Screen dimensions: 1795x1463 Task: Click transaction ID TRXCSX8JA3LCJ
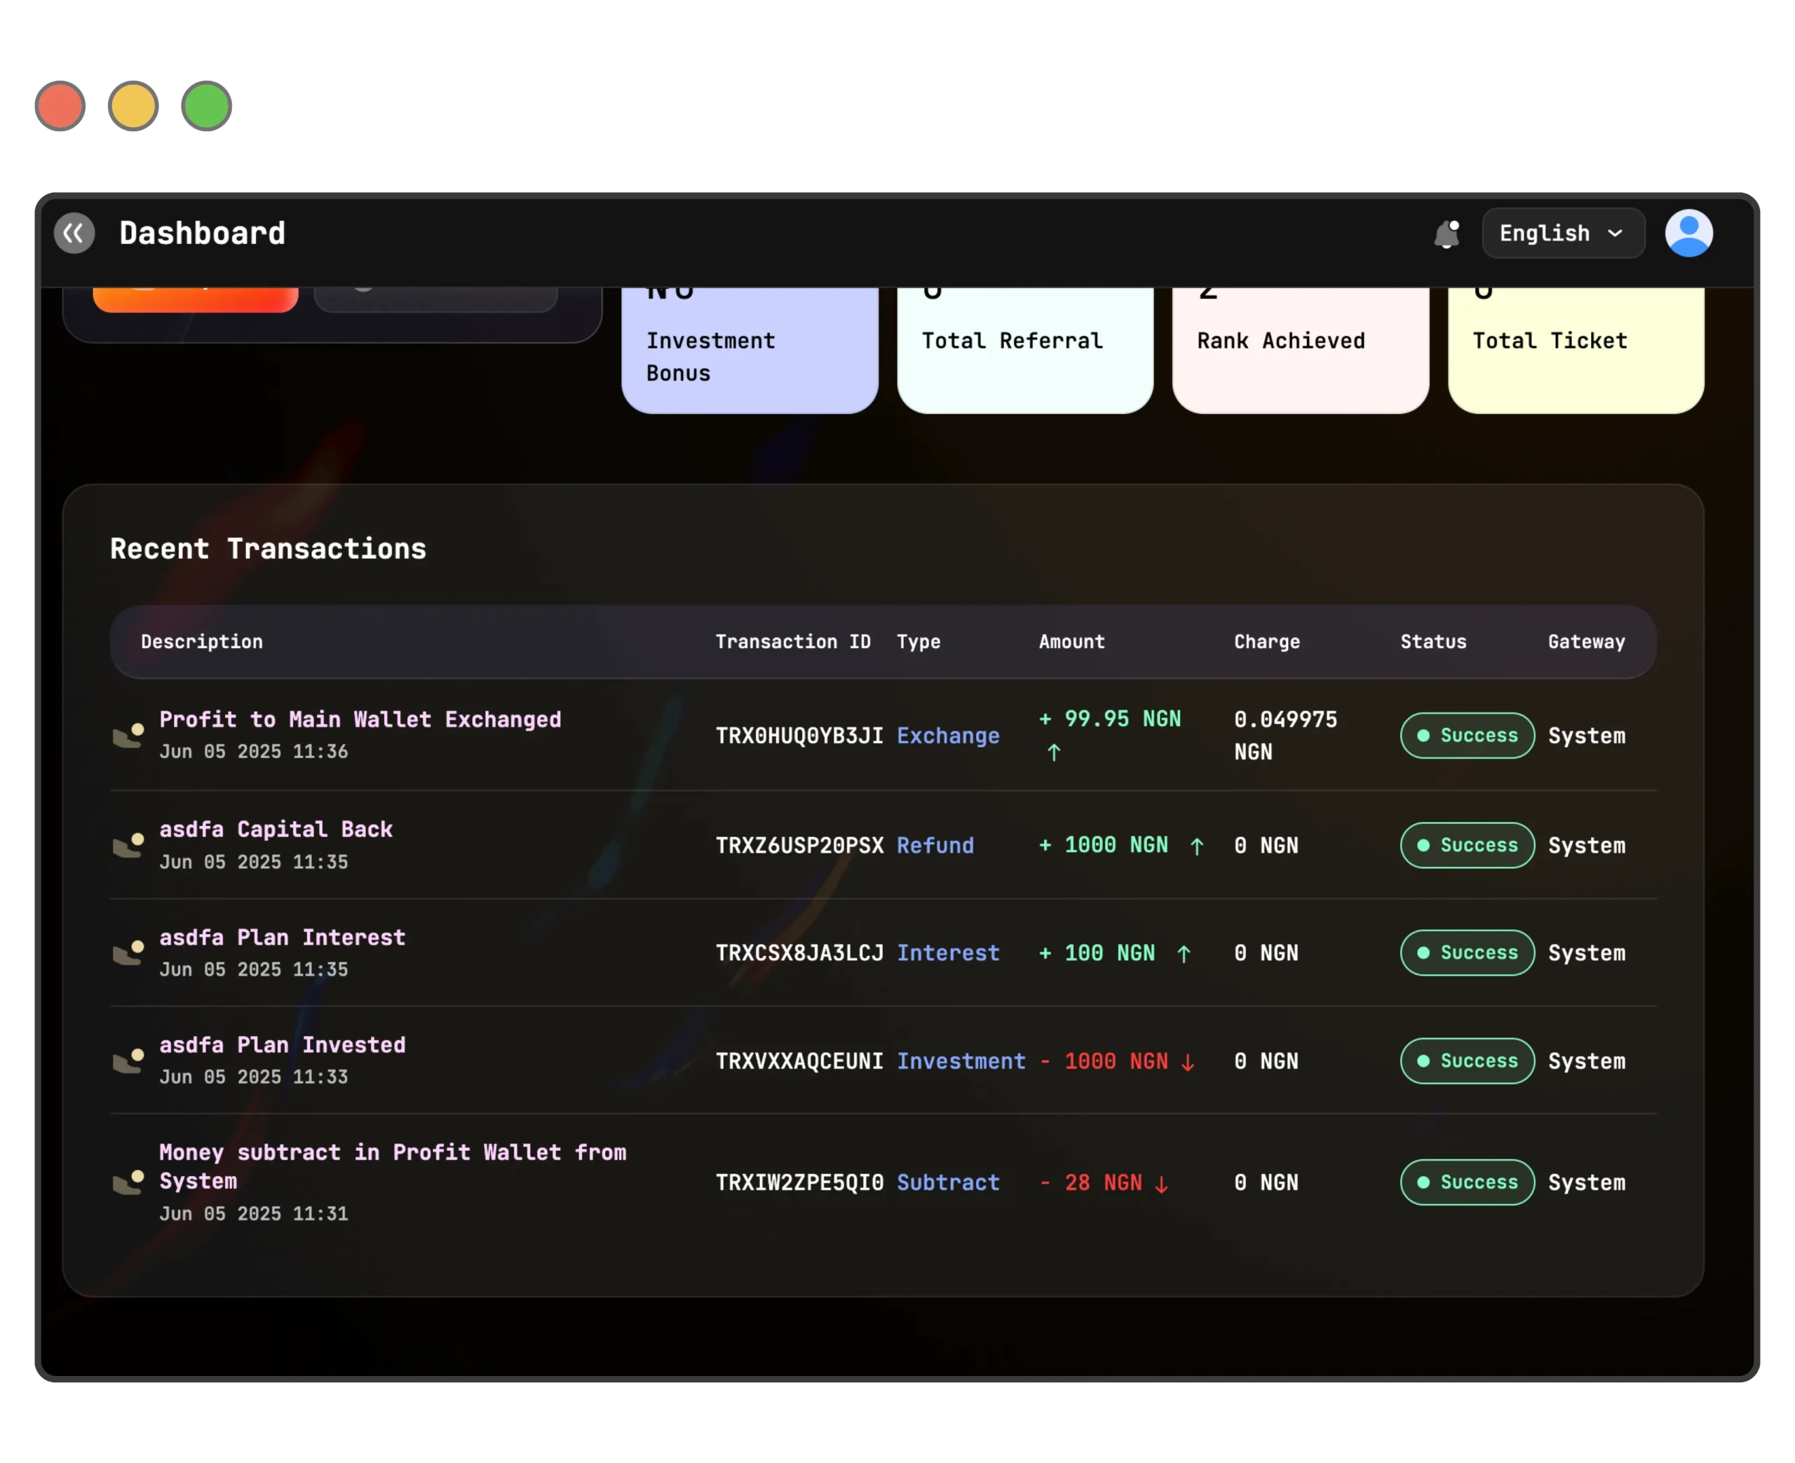(x=799, y=953)
